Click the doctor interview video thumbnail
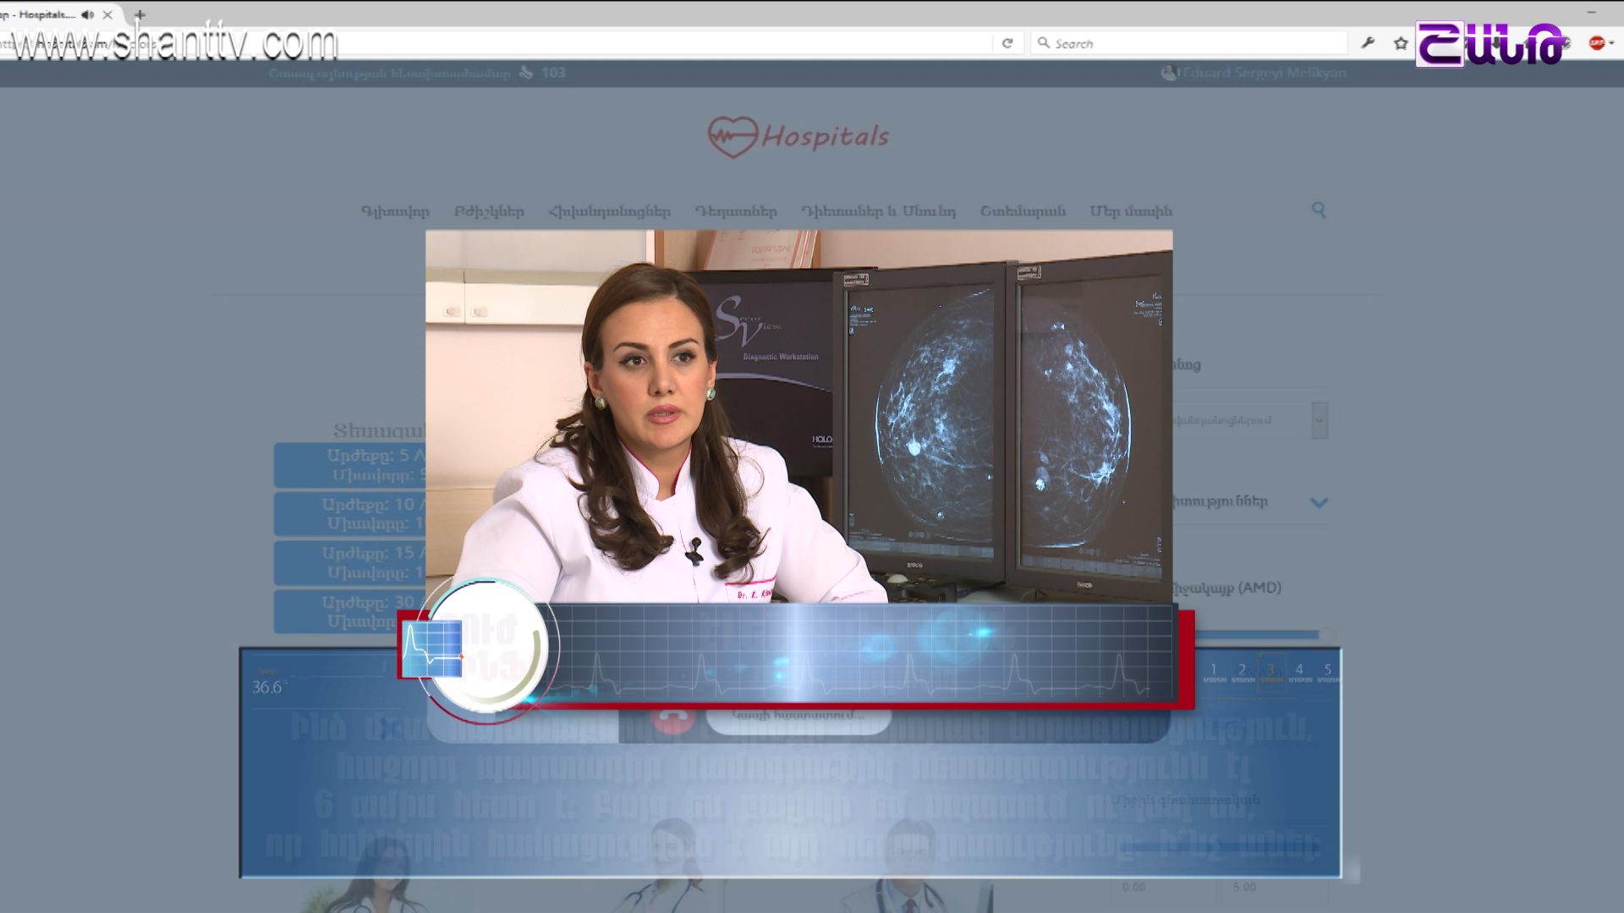 coord(798,417)
